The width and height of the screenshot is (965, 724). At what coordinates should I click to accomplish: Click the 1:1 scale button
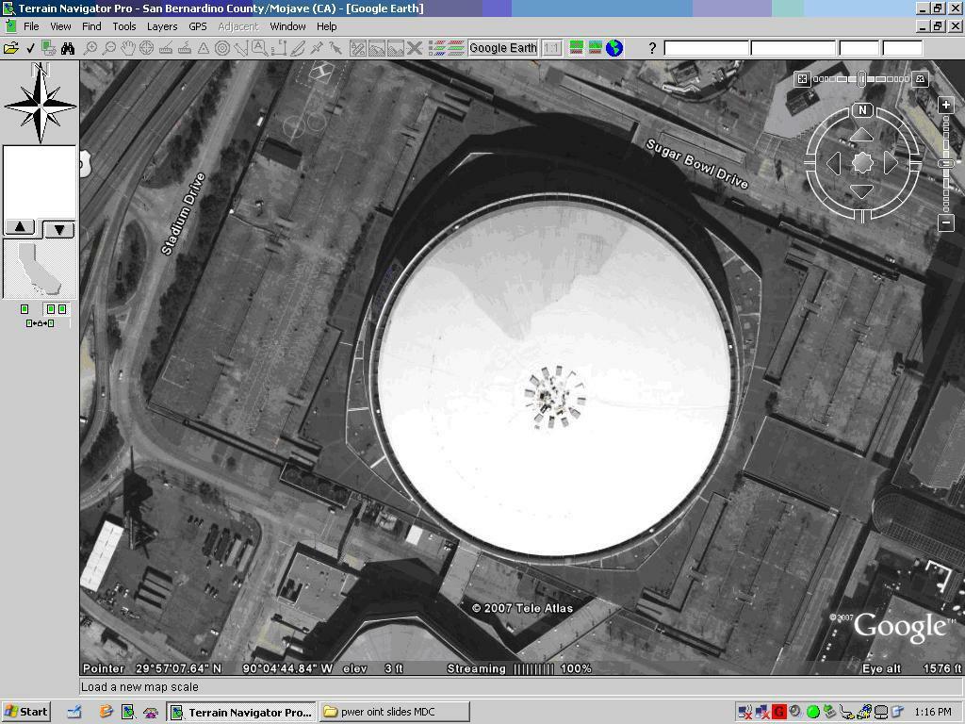point(552,48)
